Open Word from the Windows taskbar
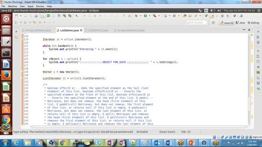262x147 pixels. click(169, 143)
